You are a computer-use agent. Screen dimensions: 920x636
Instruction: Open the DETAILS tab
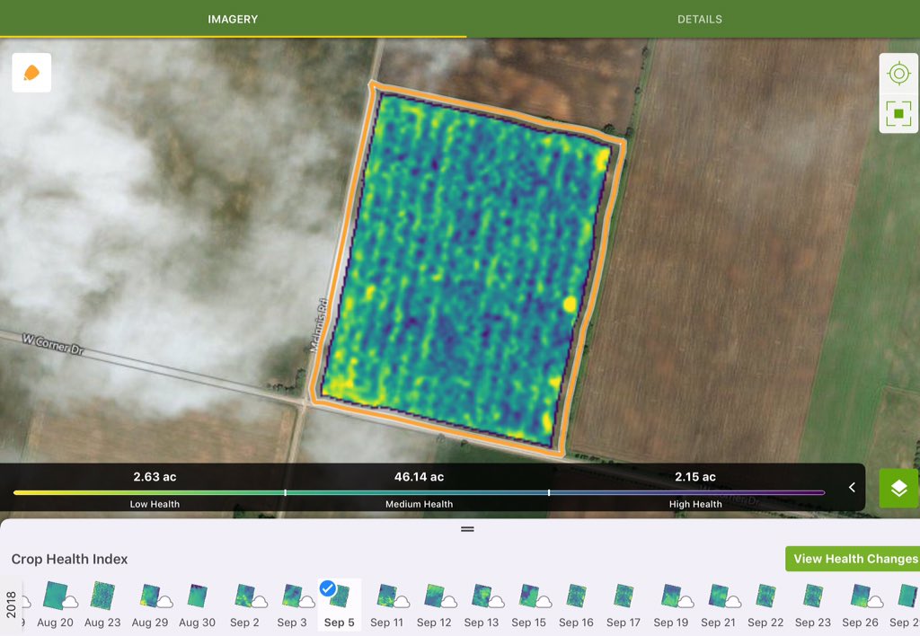(699, 19)
